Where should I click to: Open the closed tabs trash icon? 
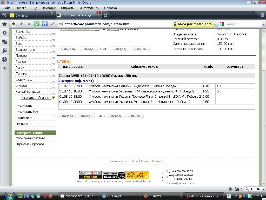click(262, 15)
